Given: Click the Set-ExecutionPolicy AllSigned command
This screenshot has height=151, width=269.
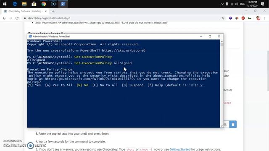Looking at the screenshot, I should click(103, 63).
